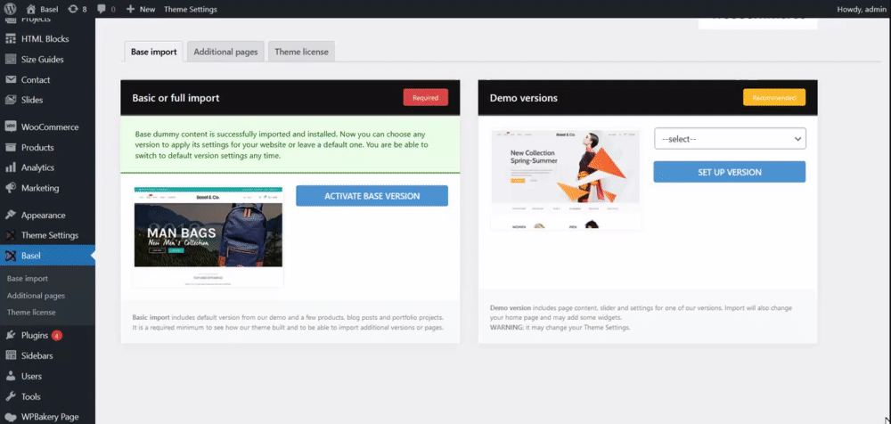Switch to the Theme license tab
Image resolution: width=891 pixels, height=424 pixels.
point(302,52)
